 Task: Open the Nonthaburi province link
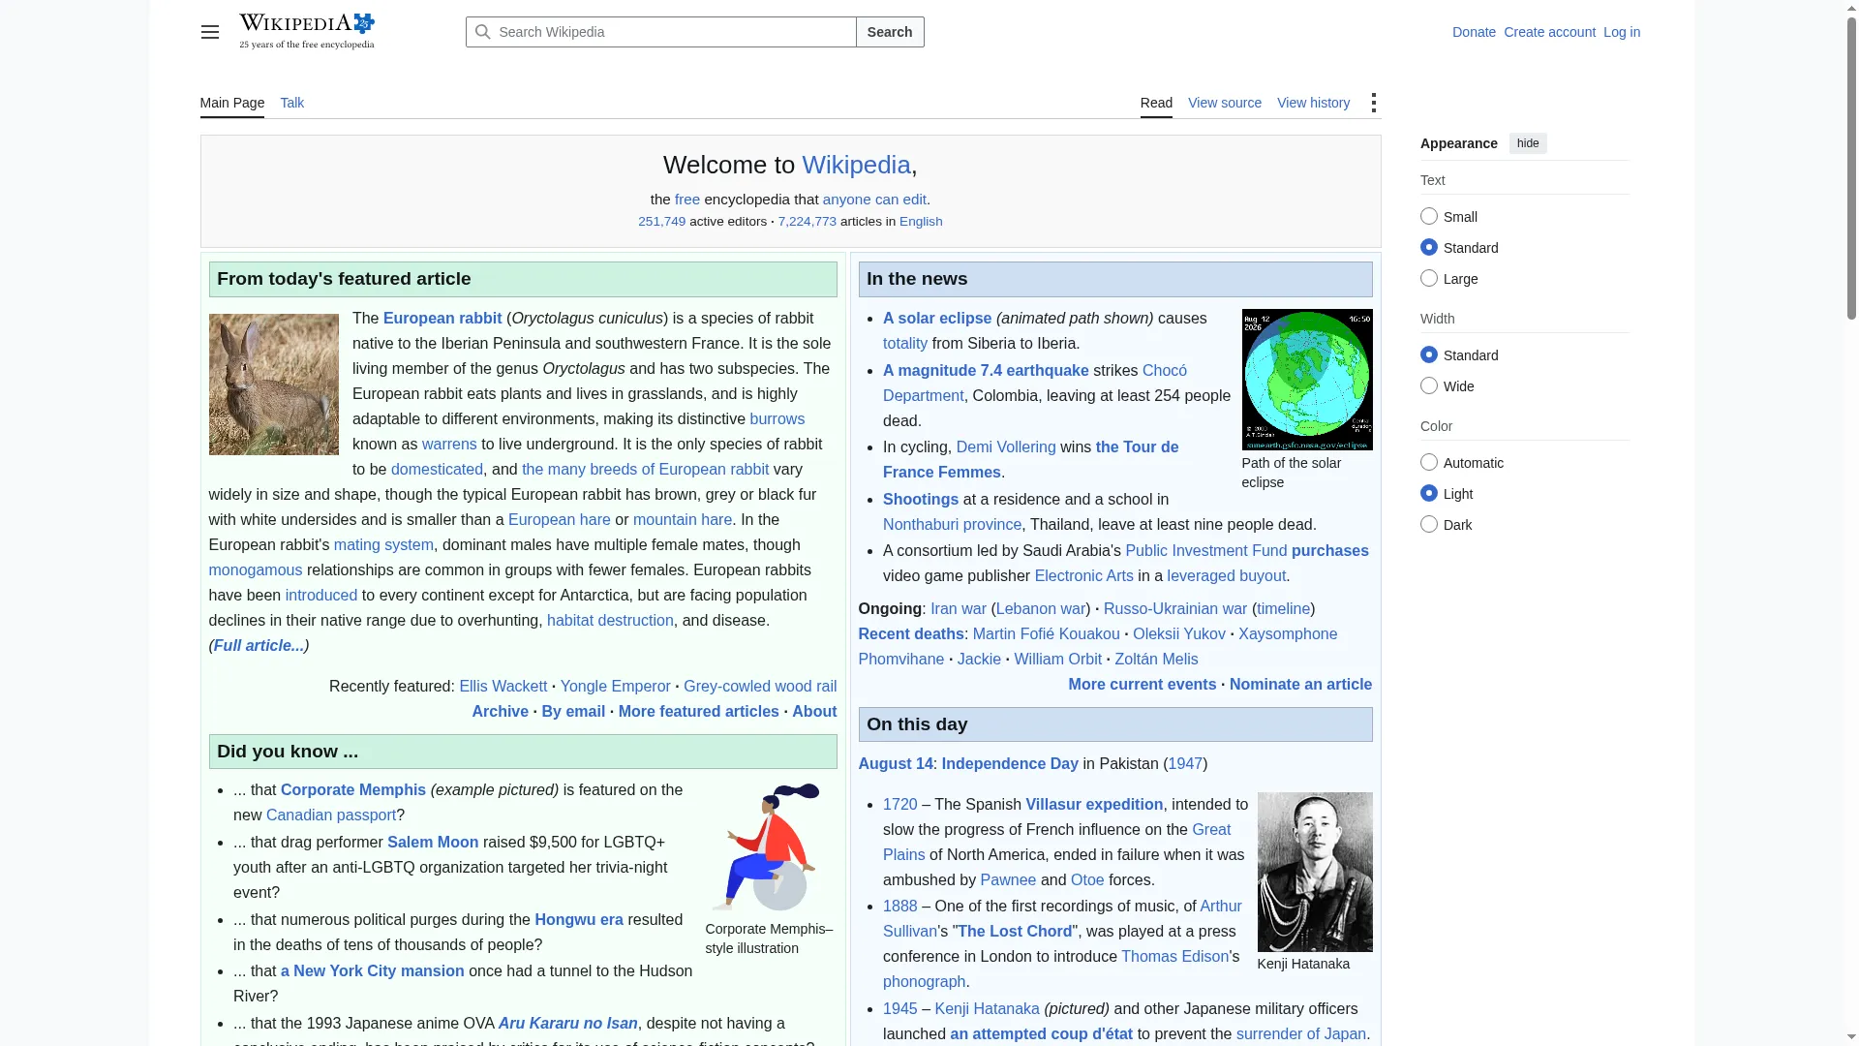(x=952, y=524)
